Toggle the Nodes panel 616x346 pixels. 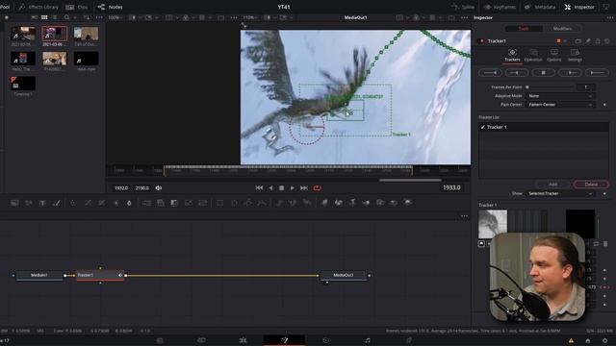[111, 7]
